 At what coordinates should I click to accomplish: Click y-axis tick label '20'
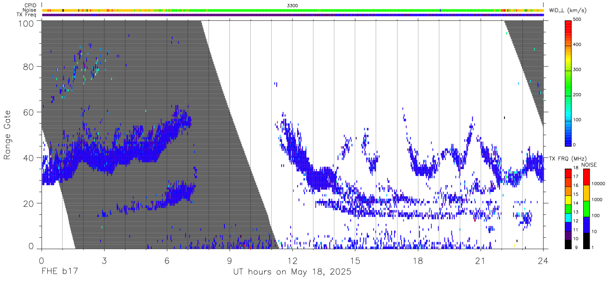pyautogui.click(x=29, y=203)
